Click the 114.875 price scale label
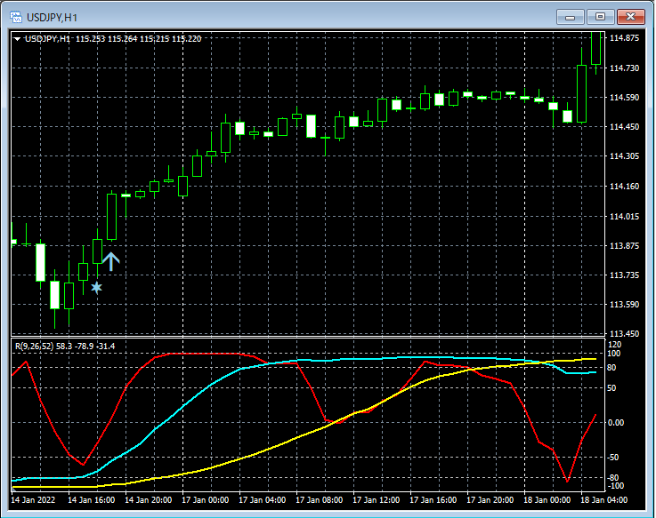 [x=626, y=38]
